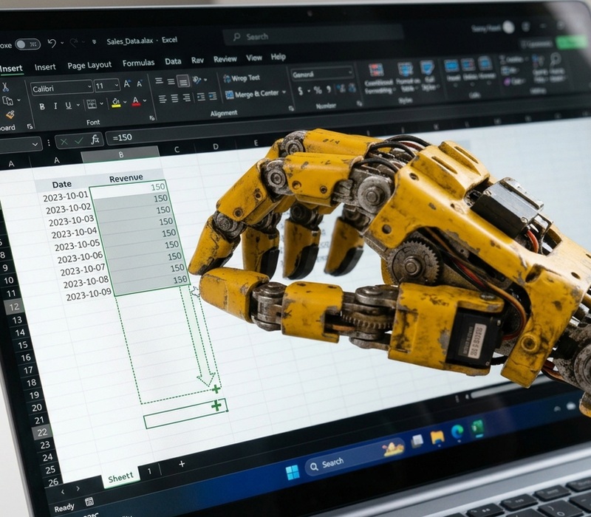
Task: Activate the Format Painter brush
Action: [x=10, y=114]
